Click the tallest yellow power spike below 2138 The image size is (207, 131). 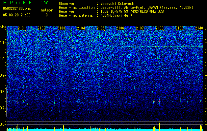(160, 126)
